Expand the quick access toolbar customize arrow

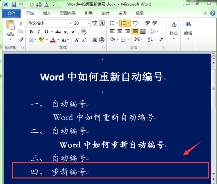pos(54,5)
